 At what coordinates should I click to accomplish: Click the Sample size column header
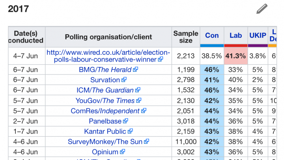tap(186, 37)
